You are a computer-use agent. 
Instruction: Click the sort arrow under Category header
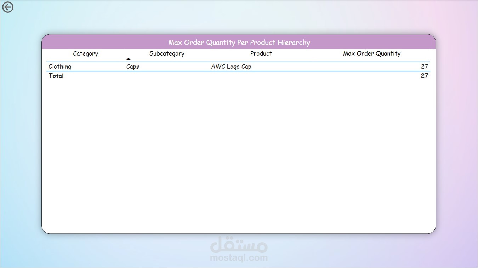[x=129, y=59]
